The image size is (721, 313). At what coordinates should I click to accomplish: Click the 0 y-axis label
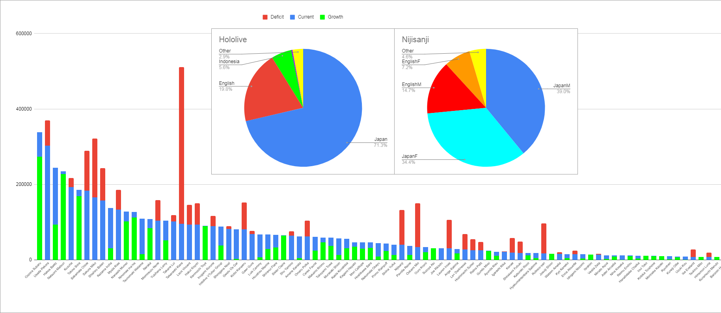30,260
